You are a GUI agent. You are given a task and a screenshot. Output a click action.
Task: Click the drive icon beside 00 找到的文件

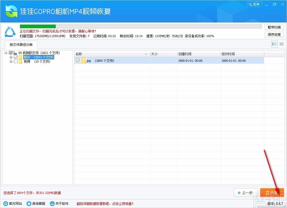[15, 53]
